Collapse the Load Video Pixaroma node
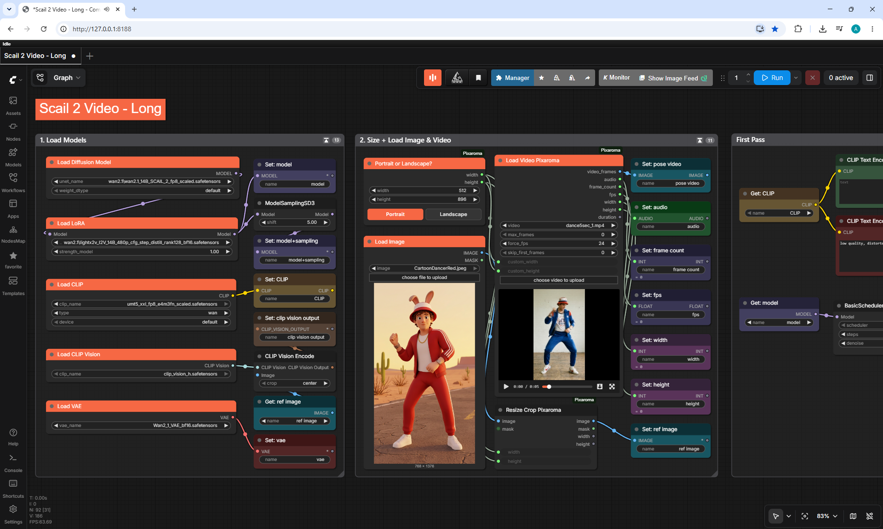The height and width of the screenshot is (529, 883). [501, 160]
